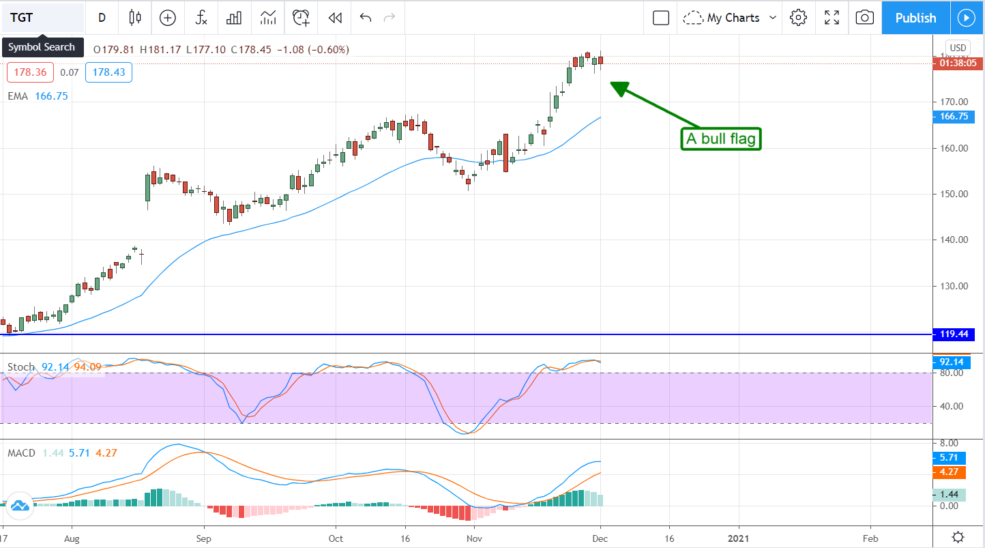Viewport: 985px width, 548px height.
Task: Change the USD currency on the price scale
Action: (x=958, y=47)
